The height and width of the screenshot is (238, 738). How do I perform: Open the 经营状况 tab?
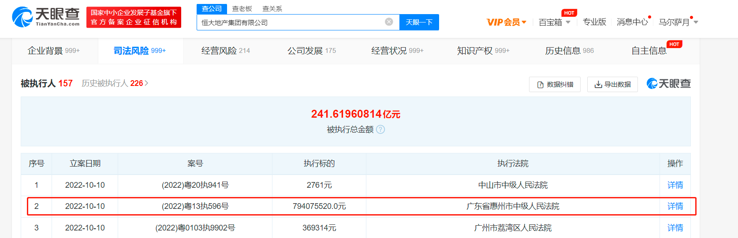[397, 51]
